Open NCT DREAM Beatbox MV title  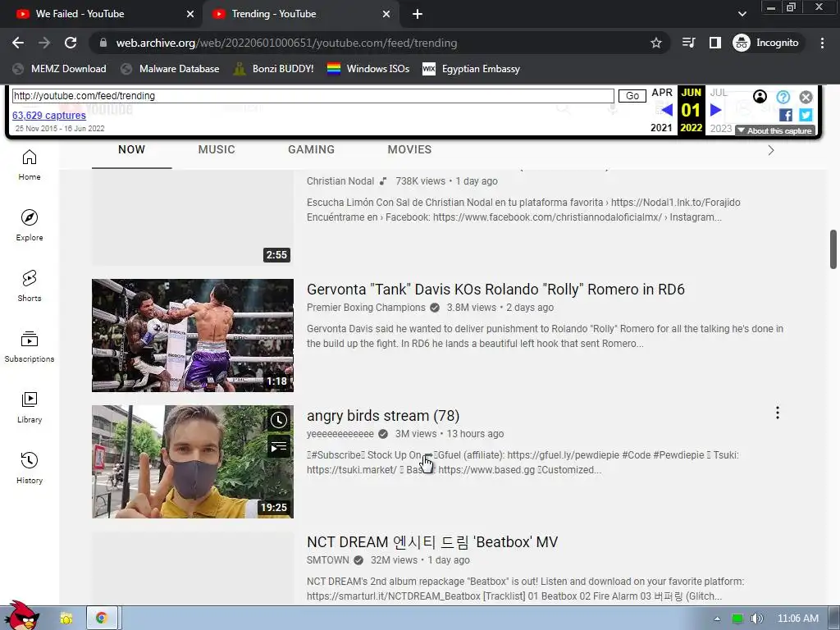432,542
